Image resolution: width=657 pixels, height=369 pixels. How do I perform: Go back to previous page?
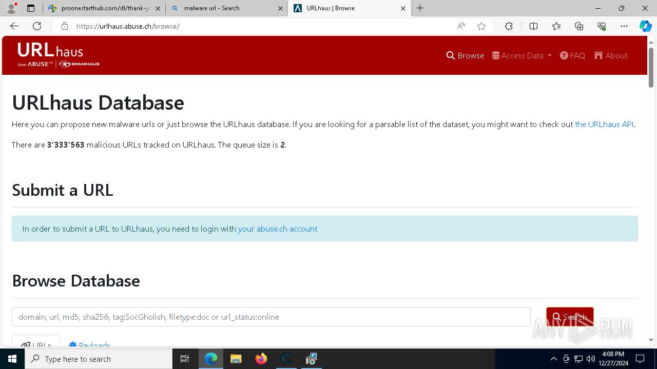(14, 26)
